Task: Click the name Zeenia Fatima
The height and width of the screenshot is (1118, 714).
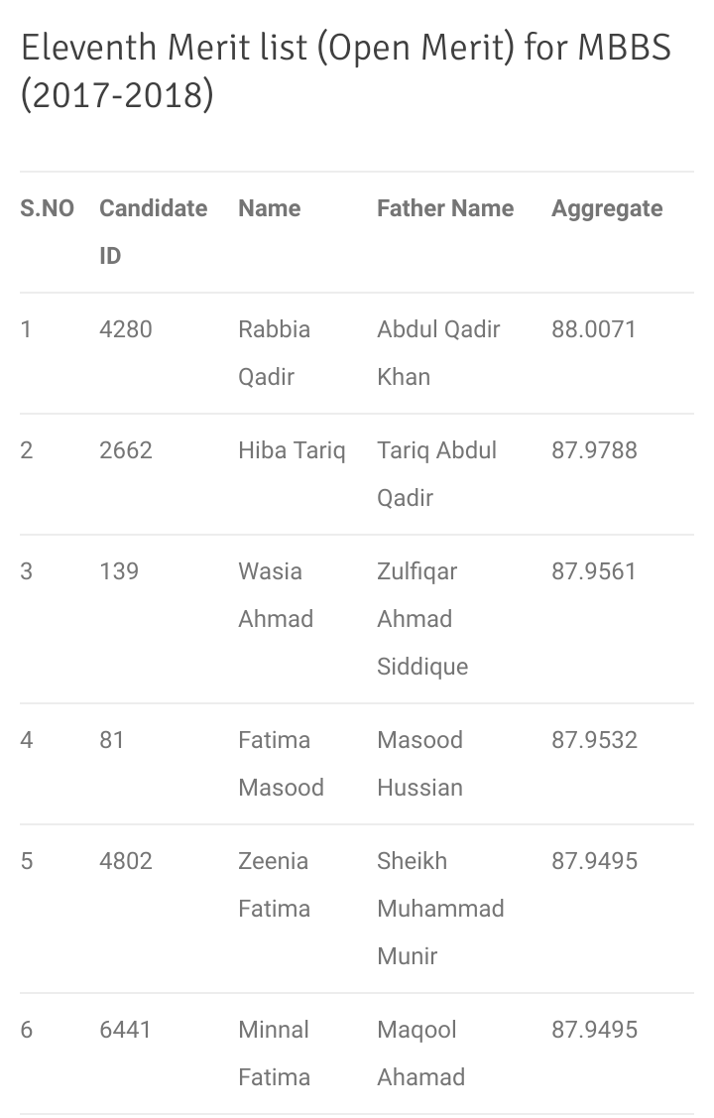Action: click(x=274, y=884)
